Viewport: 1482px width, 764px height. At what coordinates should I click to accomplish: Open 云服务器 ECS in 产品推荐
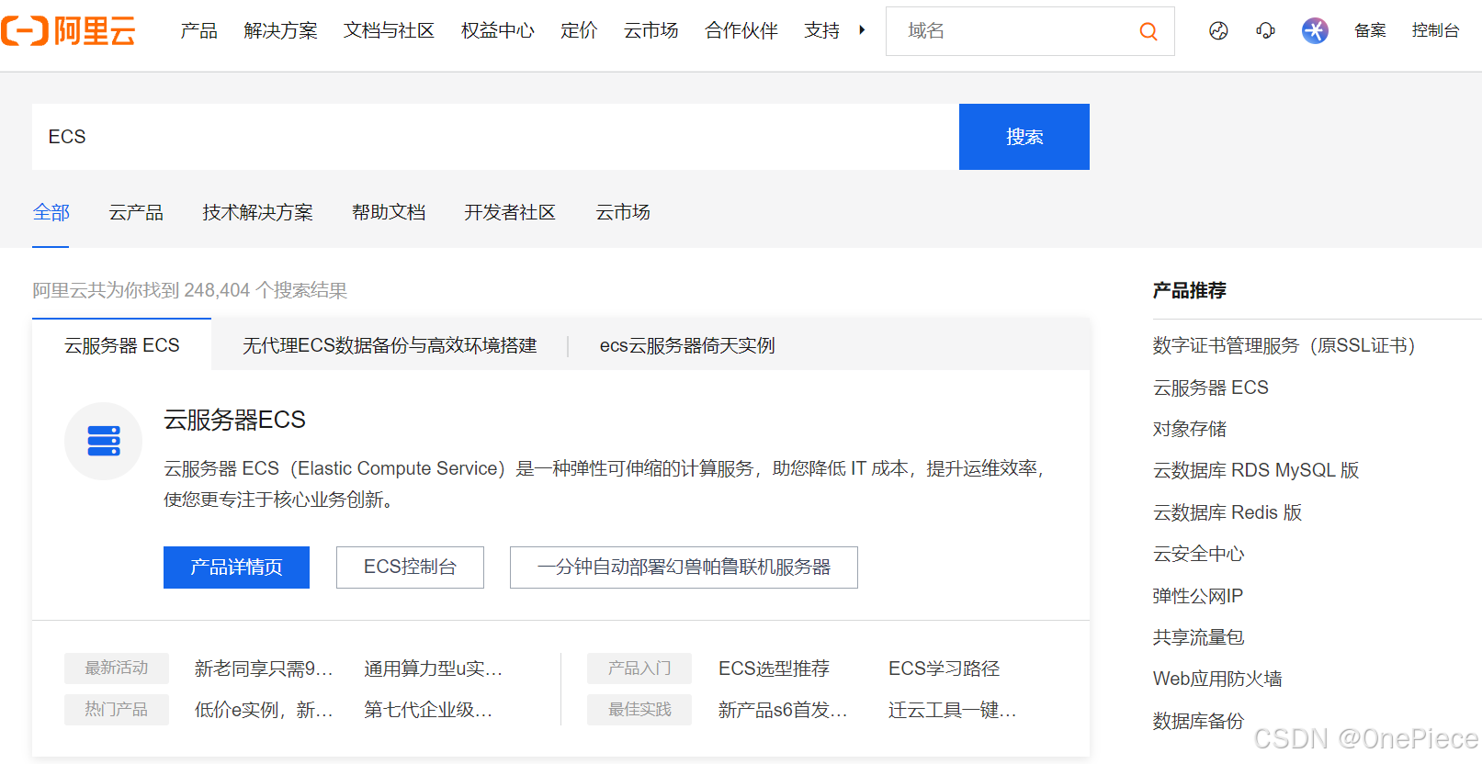coord(1210,388)
